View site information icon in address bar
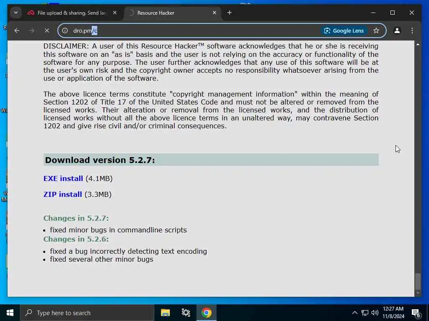The width and height of the screenshot is (429, 321). [x=65, y=31]
